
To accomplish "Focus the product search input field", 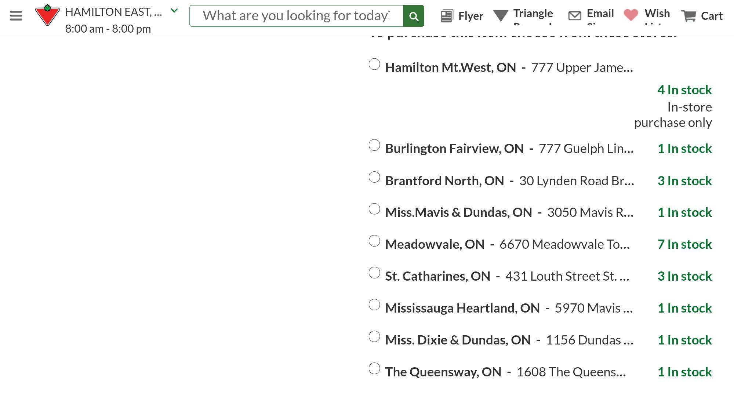I will click(296, 16).
